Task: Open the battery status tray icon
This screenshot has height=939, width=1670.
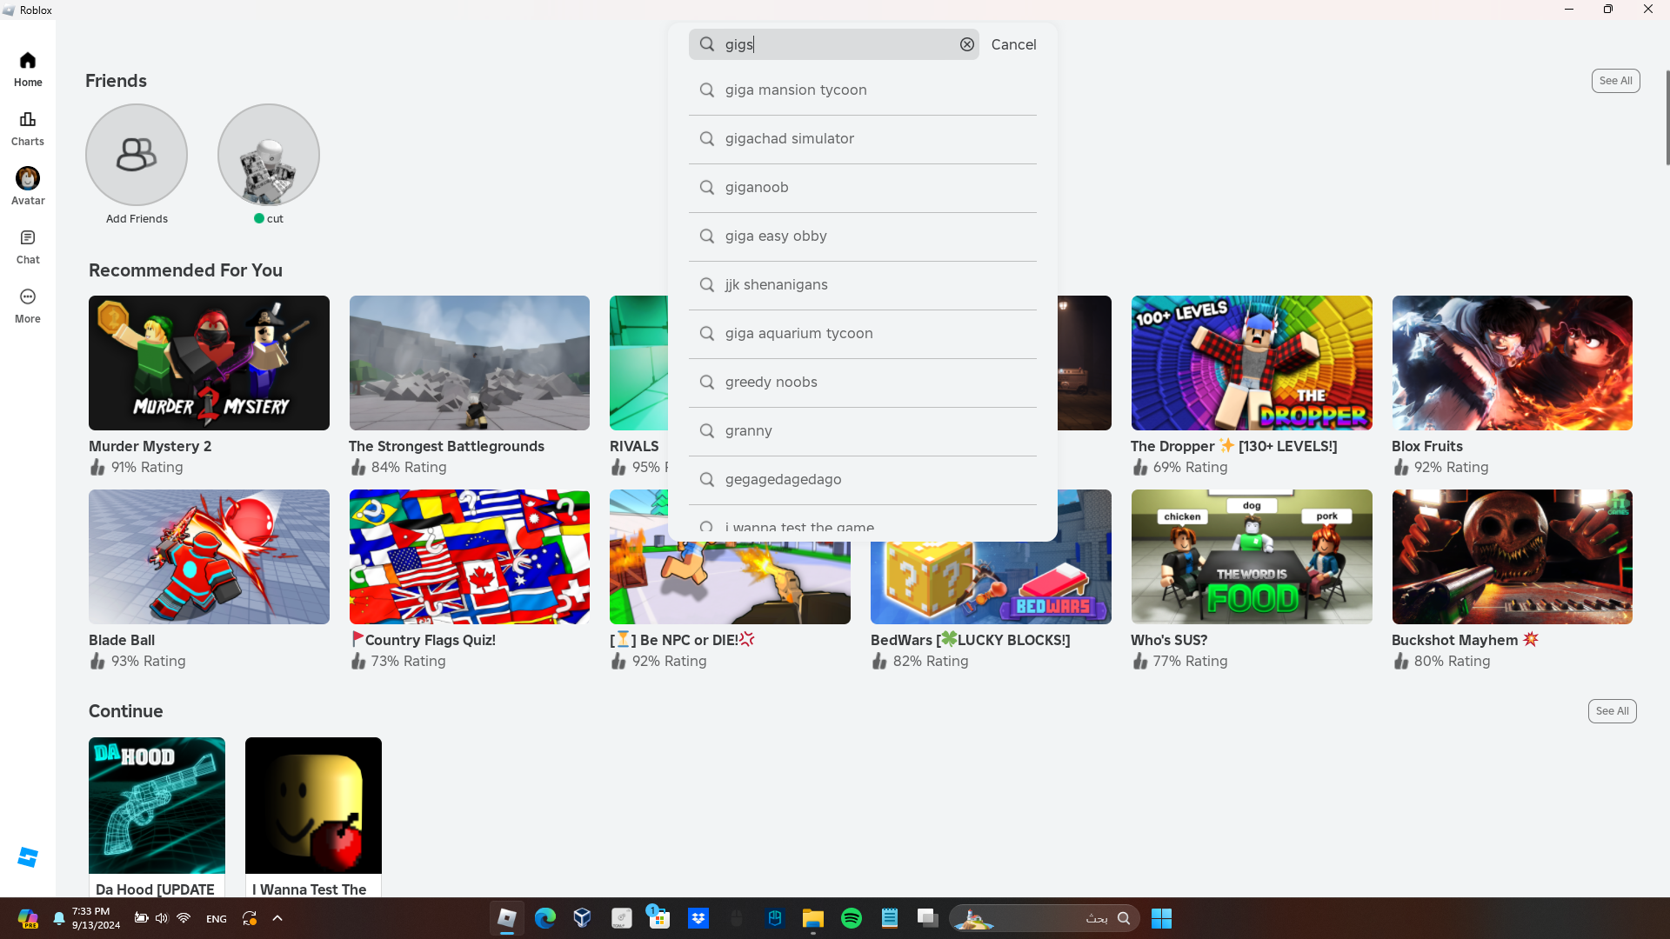Action: (141, 918)
